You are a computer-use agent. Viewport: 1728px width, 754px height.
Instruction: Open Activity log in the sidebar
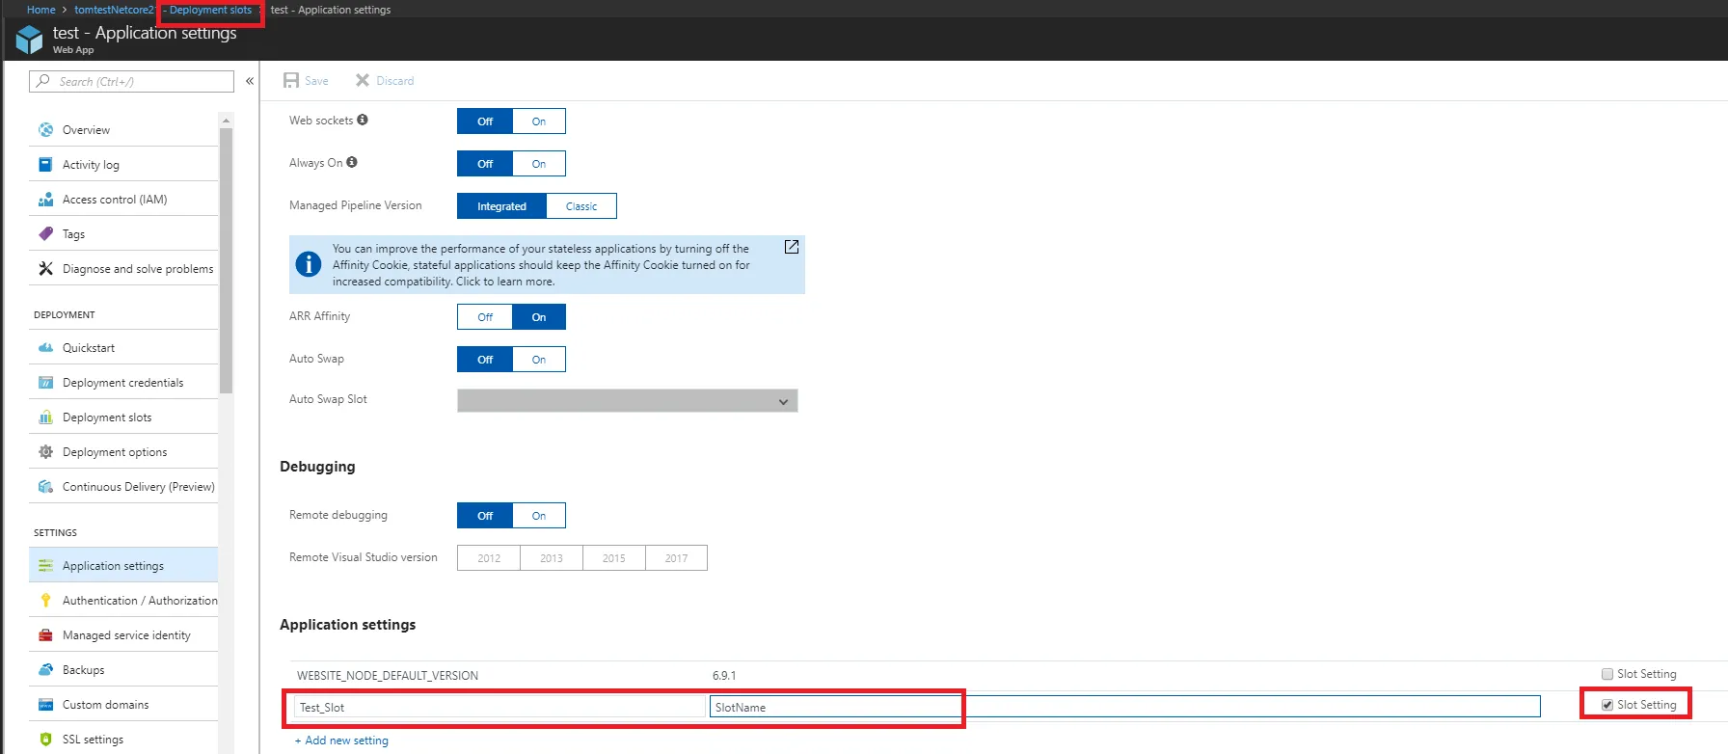[123, 165]
